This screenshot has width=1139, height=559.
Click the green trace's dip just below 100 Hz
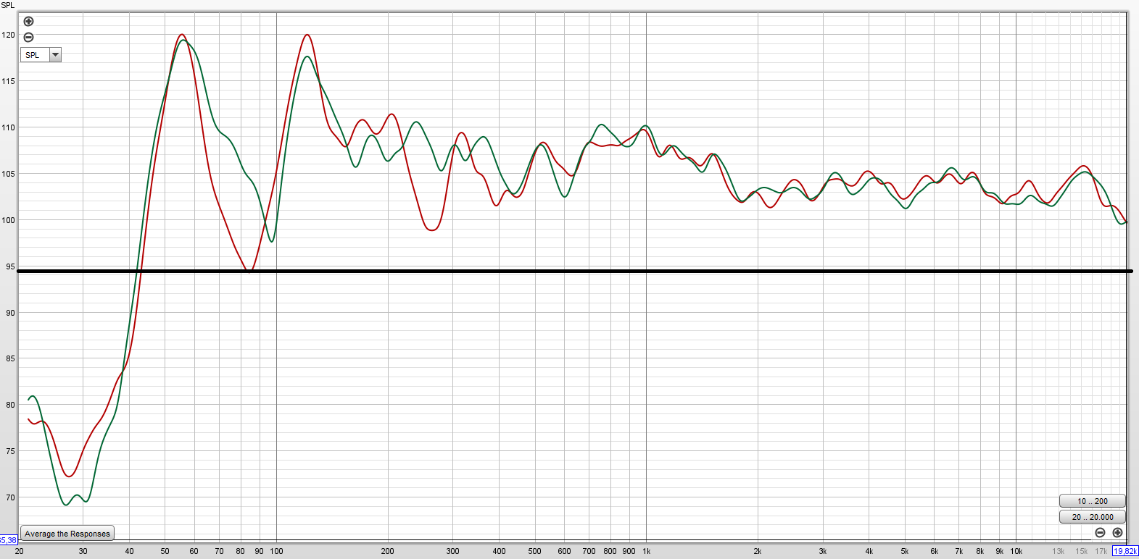(x=272, y=241)
